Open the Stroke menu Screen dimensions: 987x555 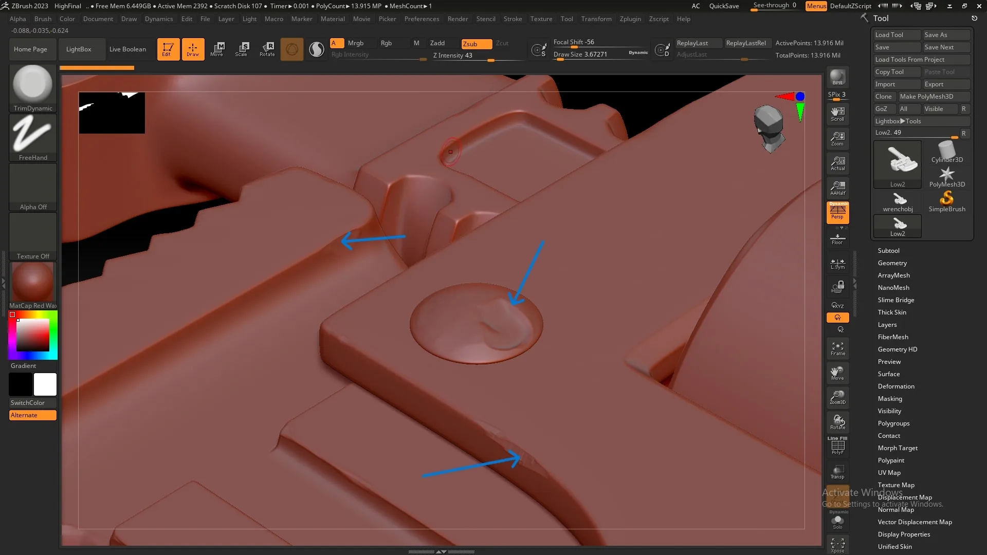tap(513, 19)
